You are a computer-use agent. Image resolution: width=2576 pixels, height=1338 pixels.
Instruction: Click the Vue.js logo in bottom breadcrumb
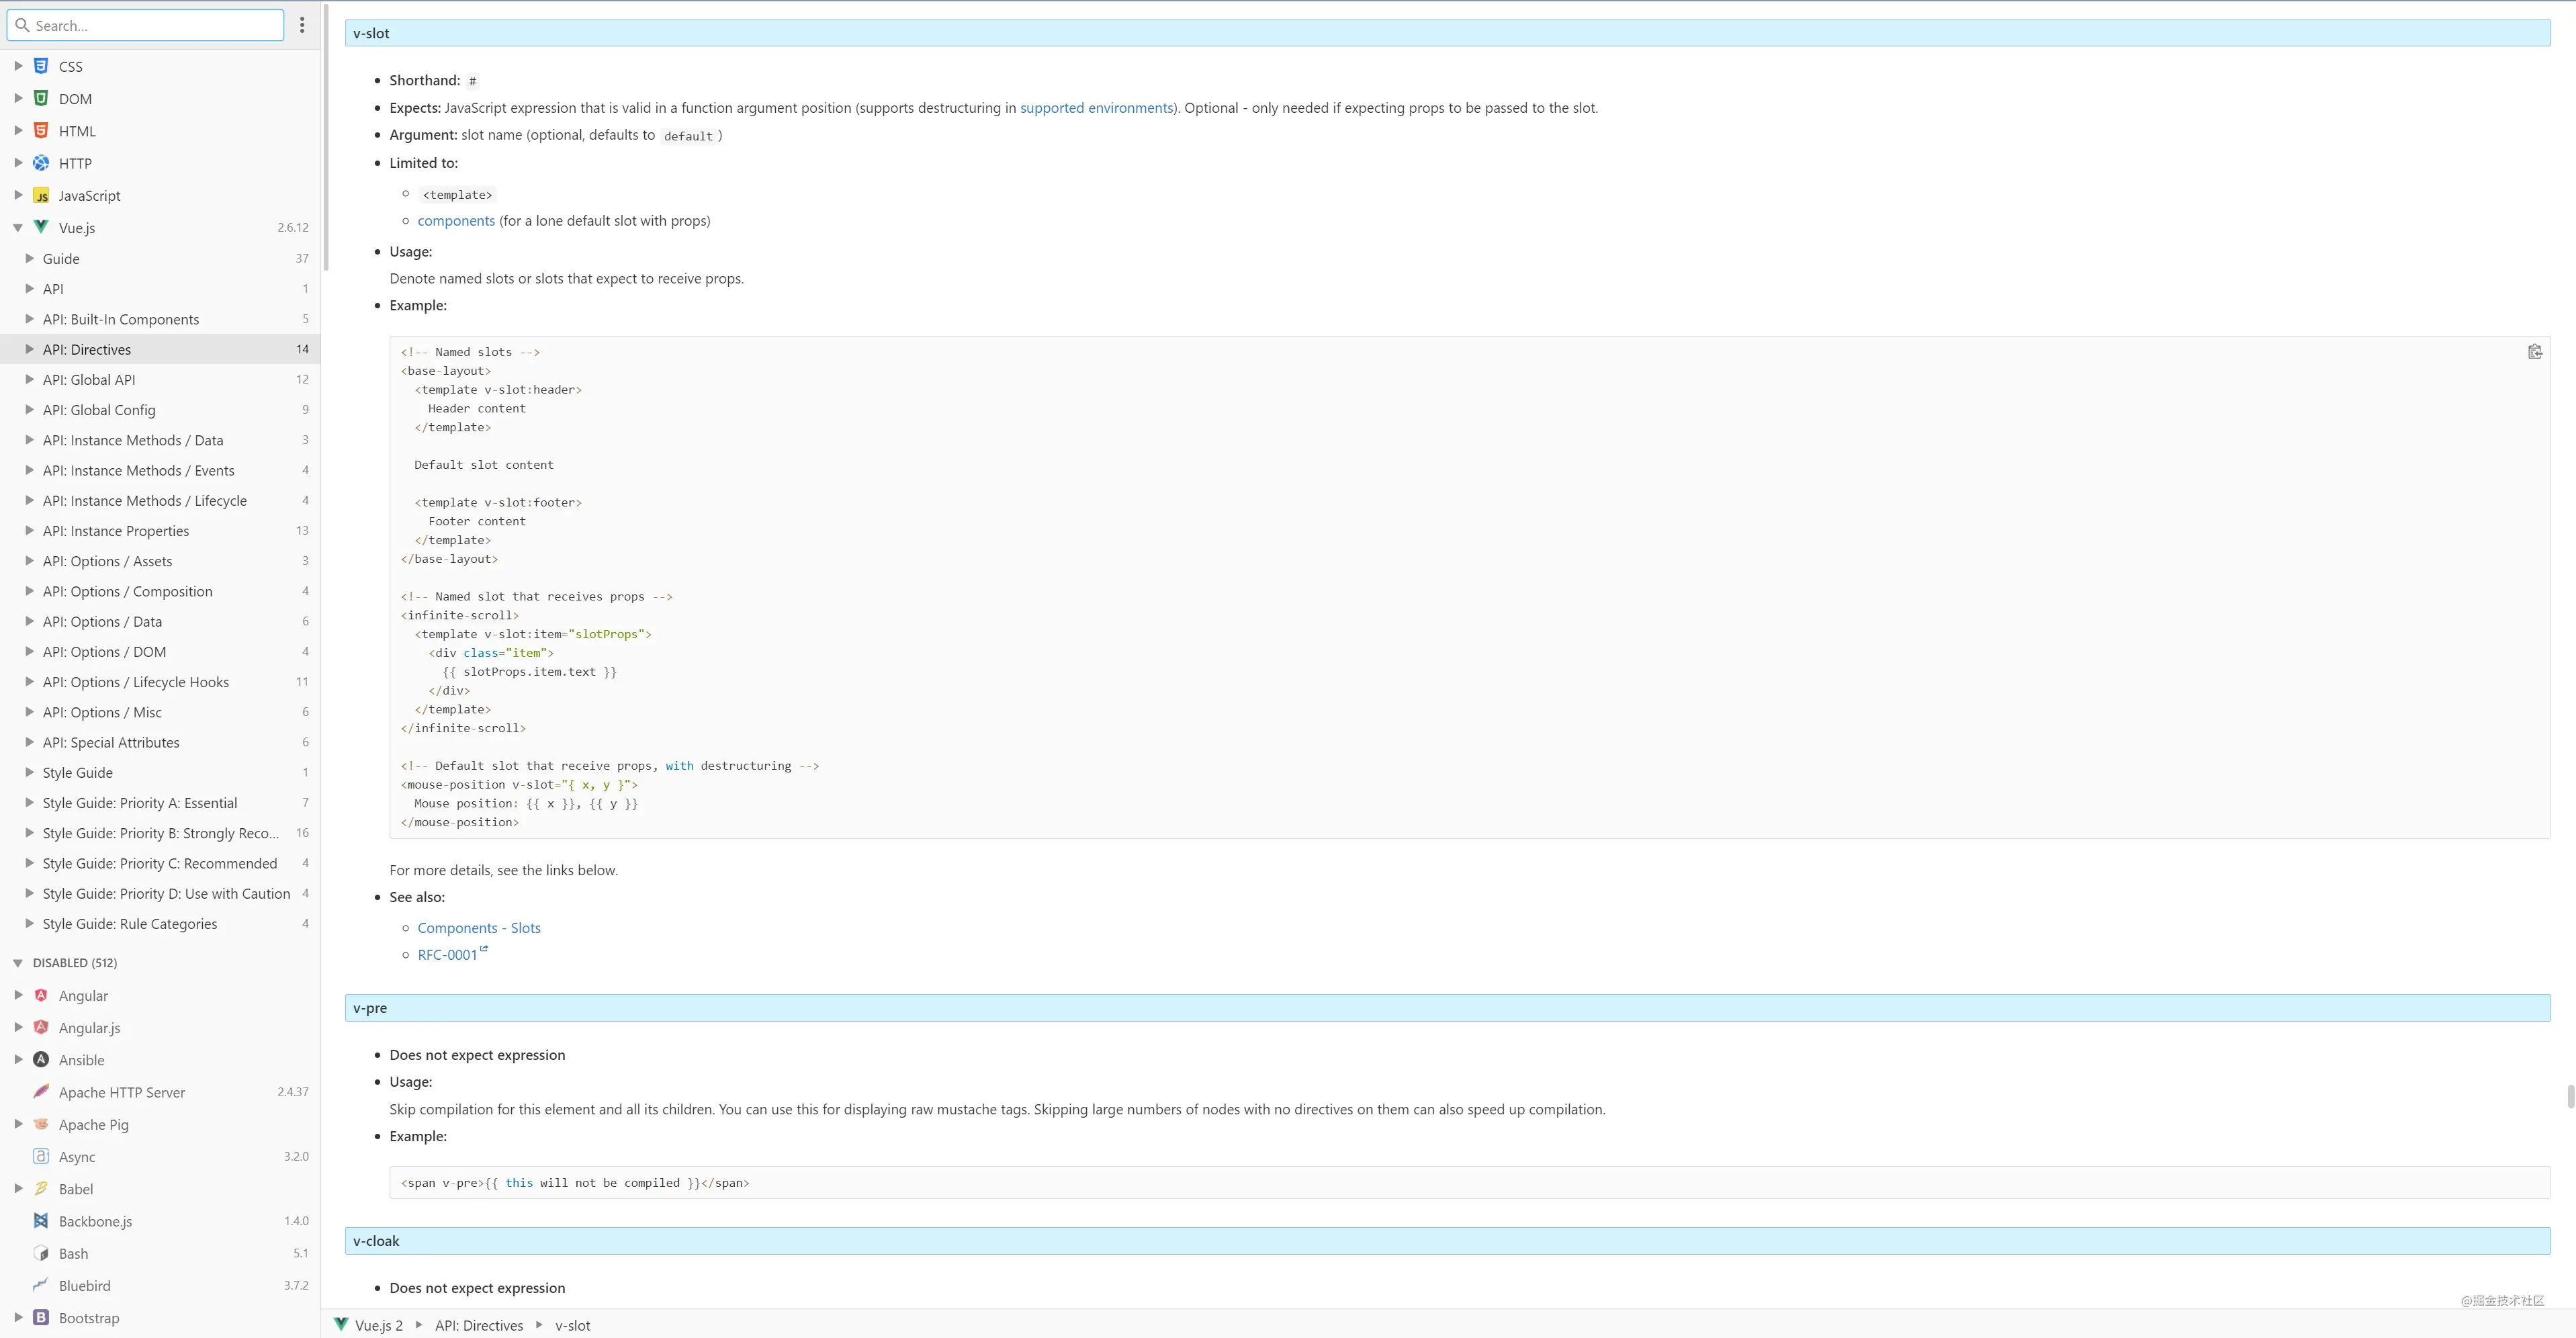click(x=341, y=1325)
